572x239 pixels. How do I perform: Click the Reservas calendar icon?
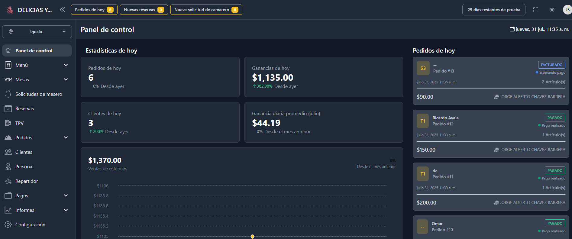tap(8, 108)
